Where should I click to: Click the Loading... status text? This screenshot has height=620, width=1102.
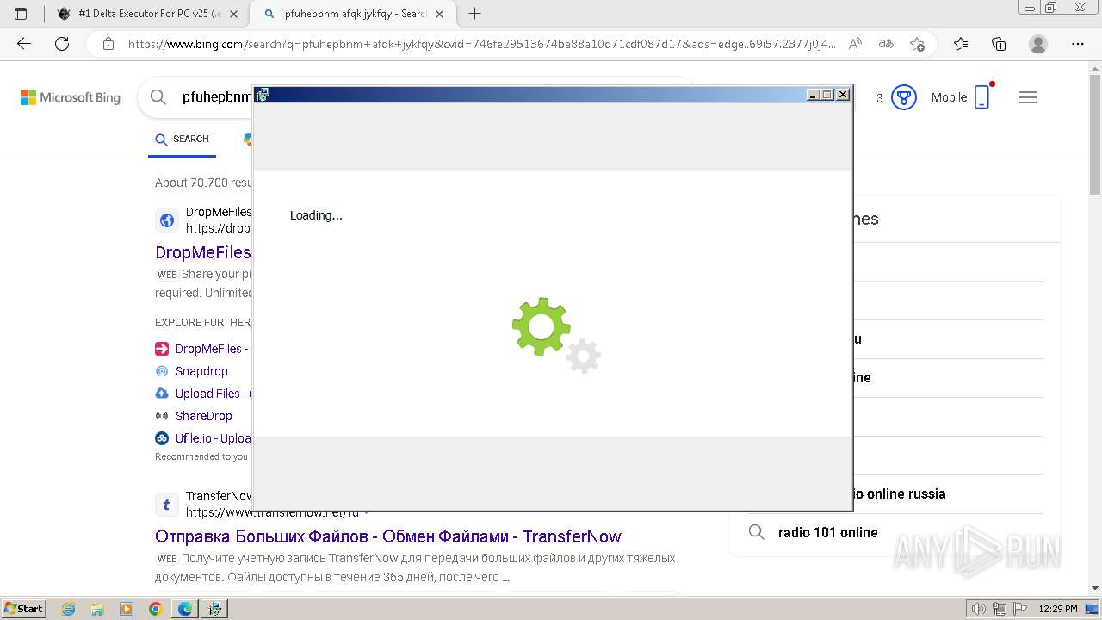316,215
